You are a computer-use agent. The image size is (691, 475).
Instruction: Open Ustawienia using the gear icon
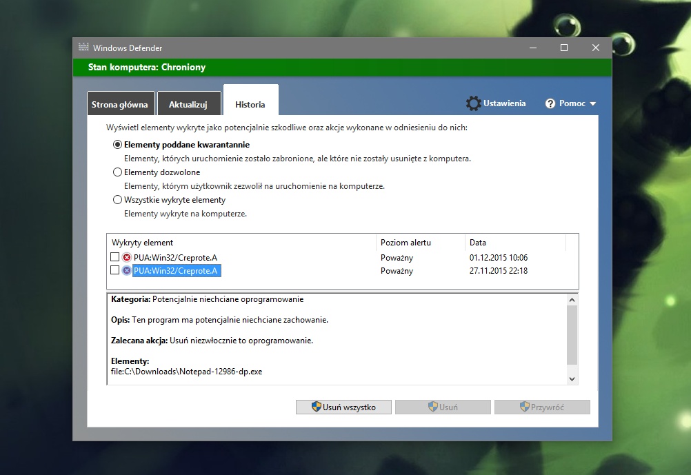(474, 103)
